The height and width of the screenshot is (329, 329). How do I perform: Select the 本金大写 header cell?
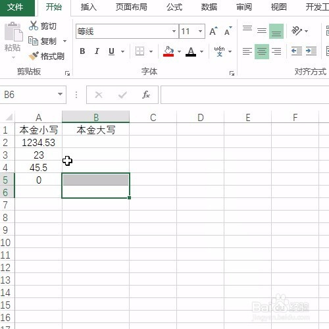pos(96,130)
